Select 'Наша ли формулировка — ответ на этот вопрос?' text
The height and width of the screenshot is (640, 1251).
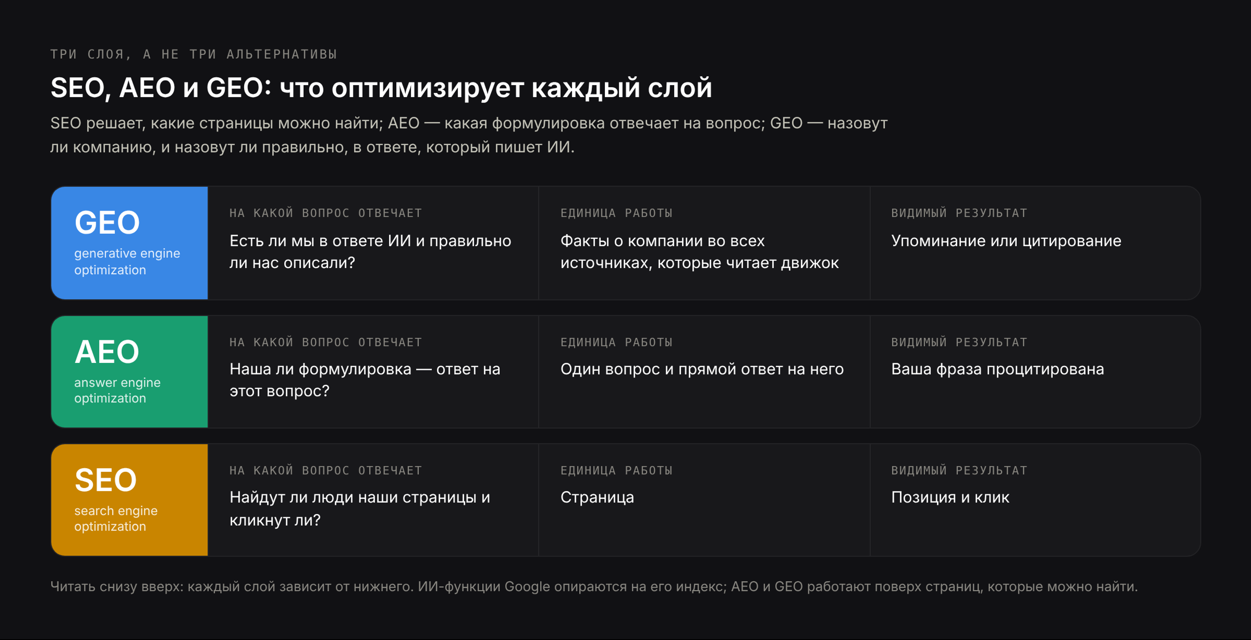tap(365, 380)
